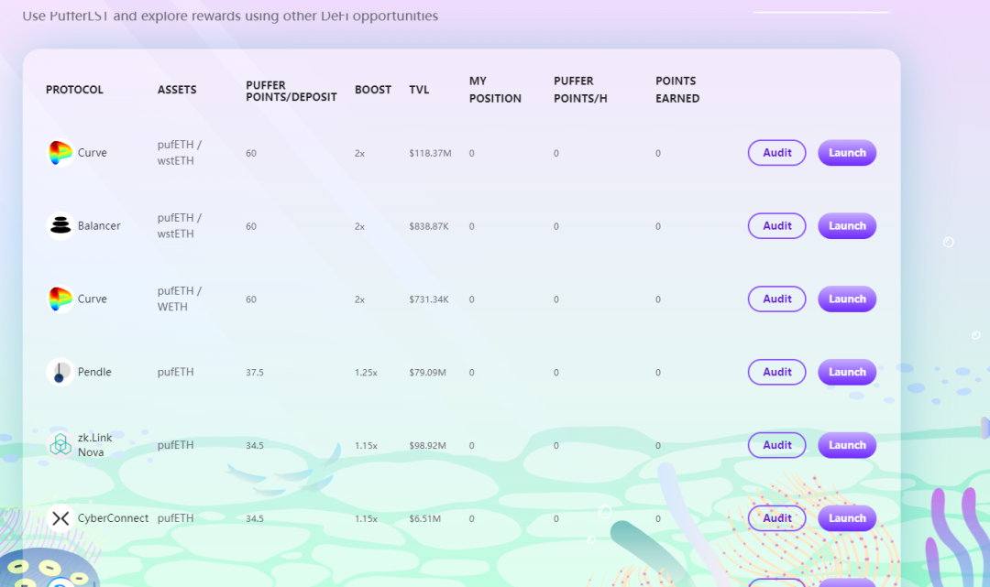View the zk.Link Nova audit
Image resolution: width=990 pixels, height=587 pixels.
(x=776, y=445)
